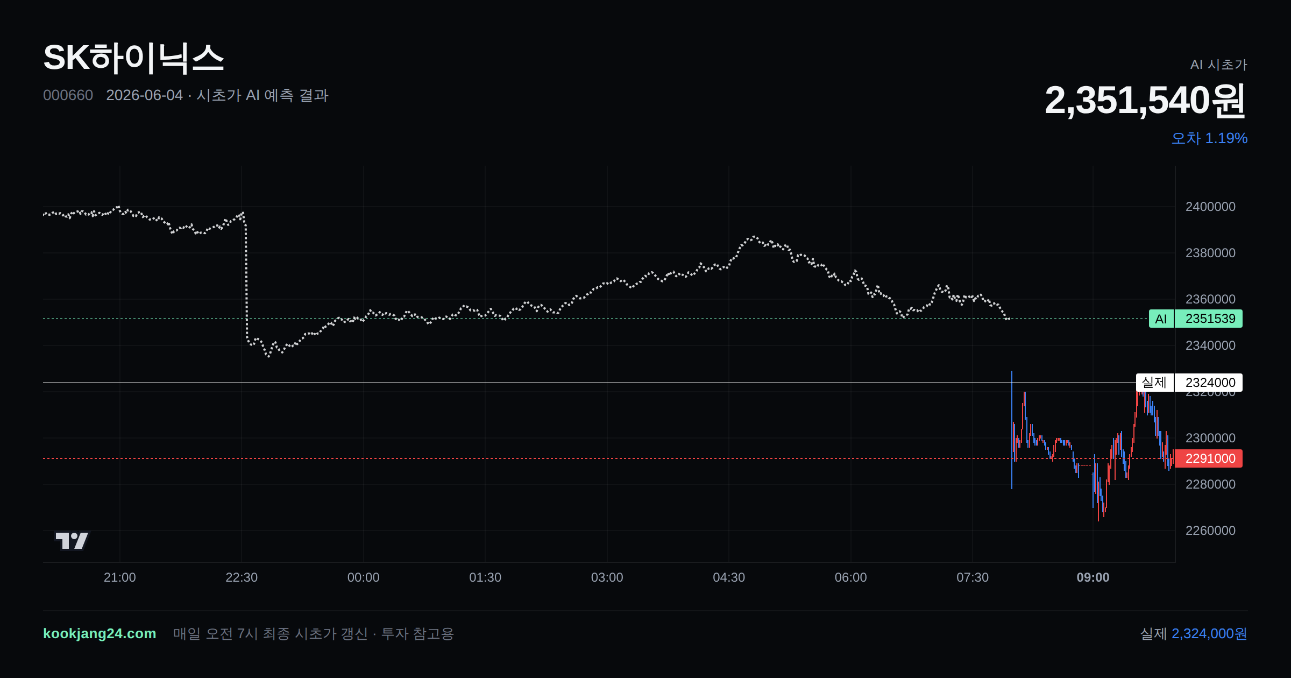Click the 오차 1.19% error value
The height and width of the screenshot is (678, 1291).
coord(1209,138)
